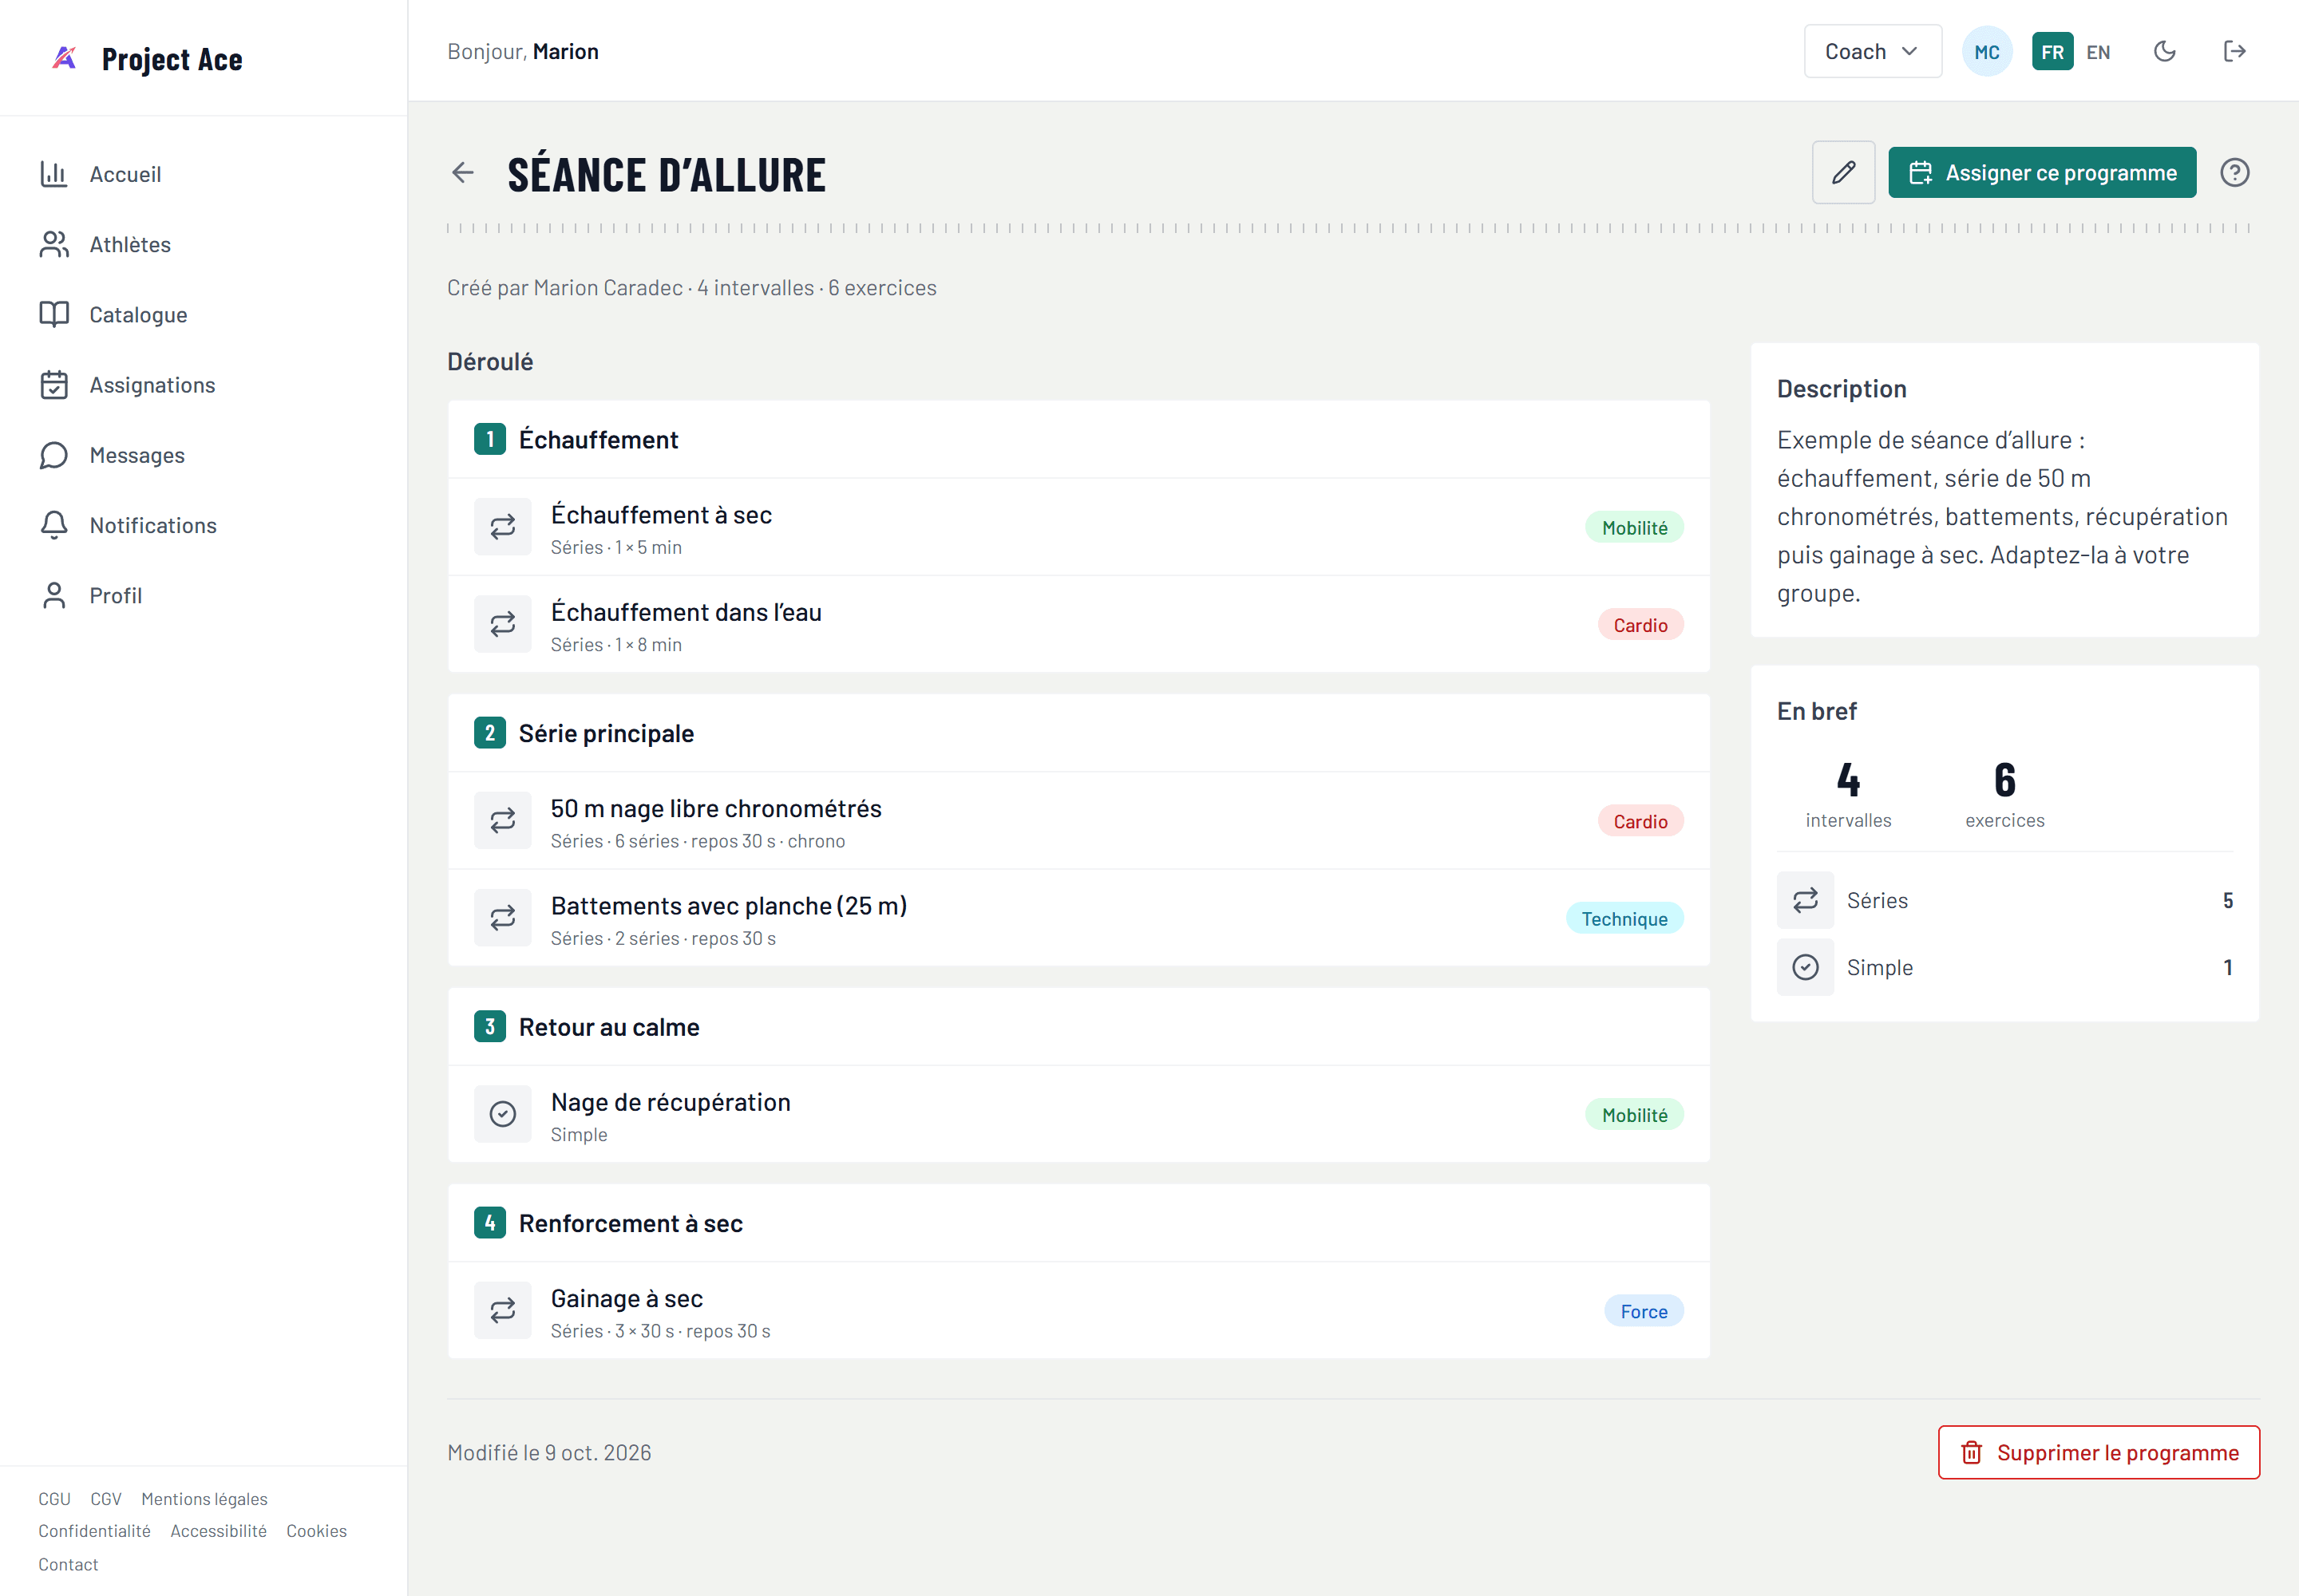Click the Échauffement interval header
The height and width of the screenshot is (1596, 2299).
click(1078, 439)
